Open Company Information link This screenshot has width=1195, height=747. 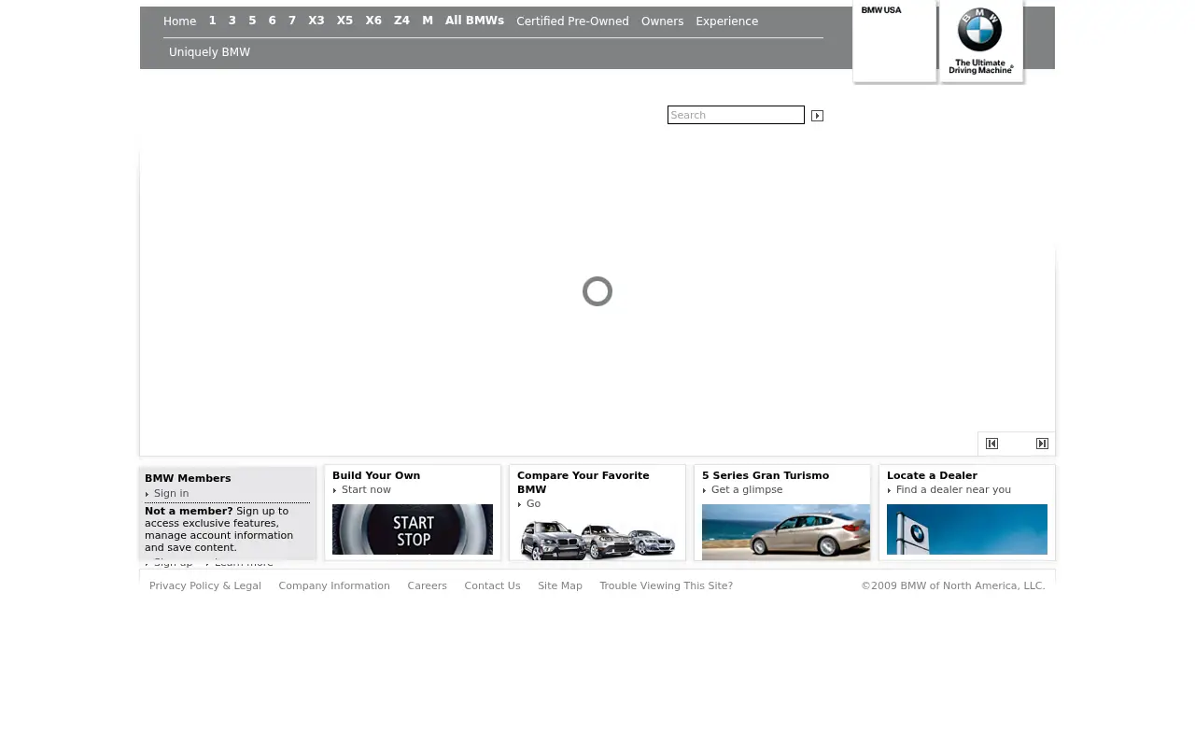point(334,586)
